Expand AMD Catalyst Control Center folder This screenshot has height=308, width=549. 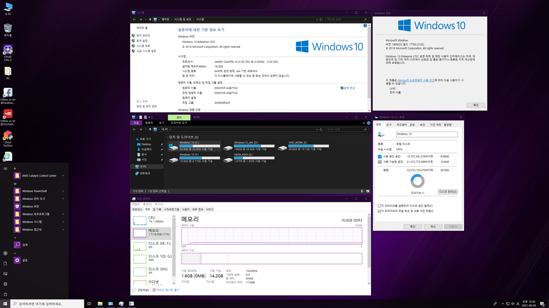point(40,176)
